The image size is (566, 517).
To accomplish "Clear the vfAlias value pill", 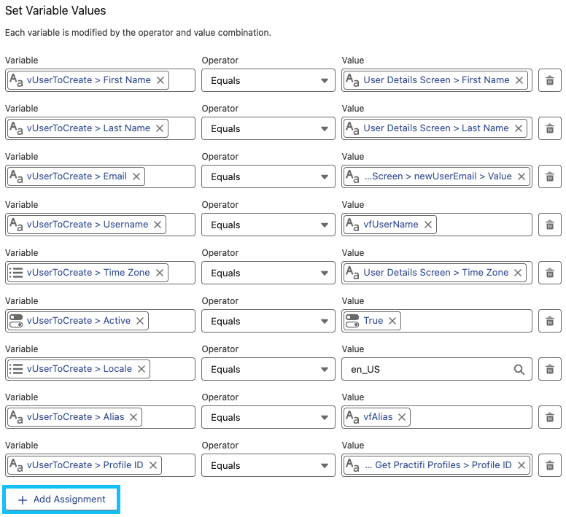I will coord(402,417).
